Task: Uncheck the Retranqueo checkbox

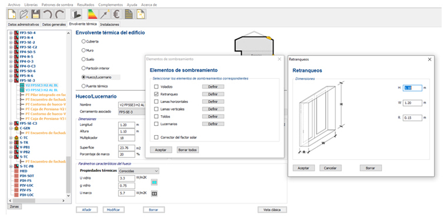Action: tap(156, 94)
